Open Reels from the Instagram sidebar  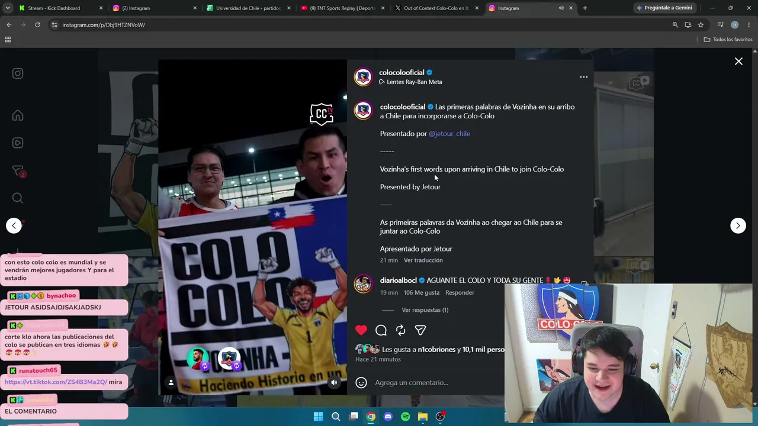[x=18, y=143]
